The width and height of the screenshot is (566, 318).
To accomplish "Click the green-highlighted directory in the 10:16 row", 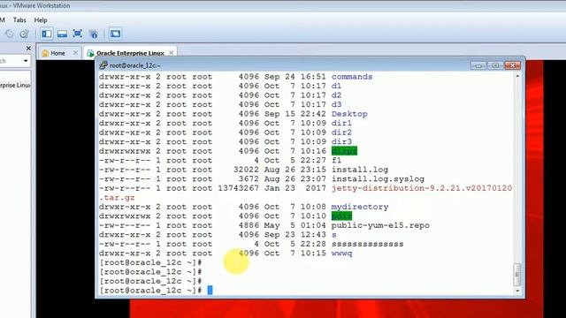I will click(344, 151).
